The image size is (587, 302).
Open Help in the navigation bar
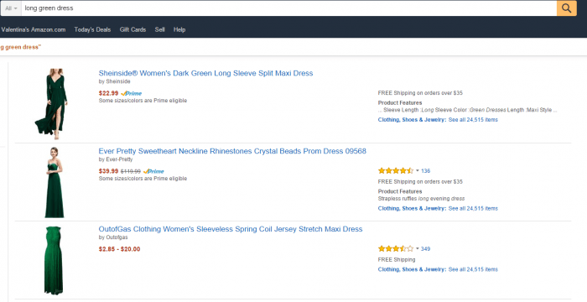coord(179,29)
